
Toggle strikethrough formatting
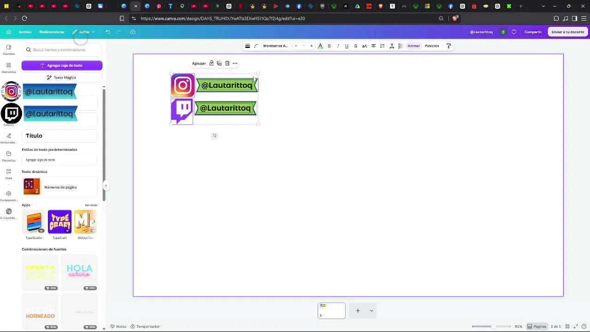click(355, 46)
